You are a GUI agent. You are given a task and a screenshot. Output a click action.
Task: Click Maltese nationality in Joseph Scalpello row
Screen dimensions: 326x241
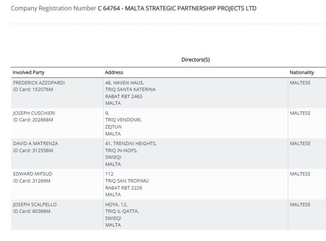click(300, 204)
